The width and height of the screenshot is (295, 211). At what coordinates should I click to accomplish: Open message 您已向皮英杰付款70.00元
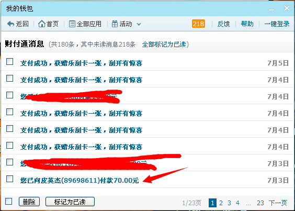coord(80,181)
